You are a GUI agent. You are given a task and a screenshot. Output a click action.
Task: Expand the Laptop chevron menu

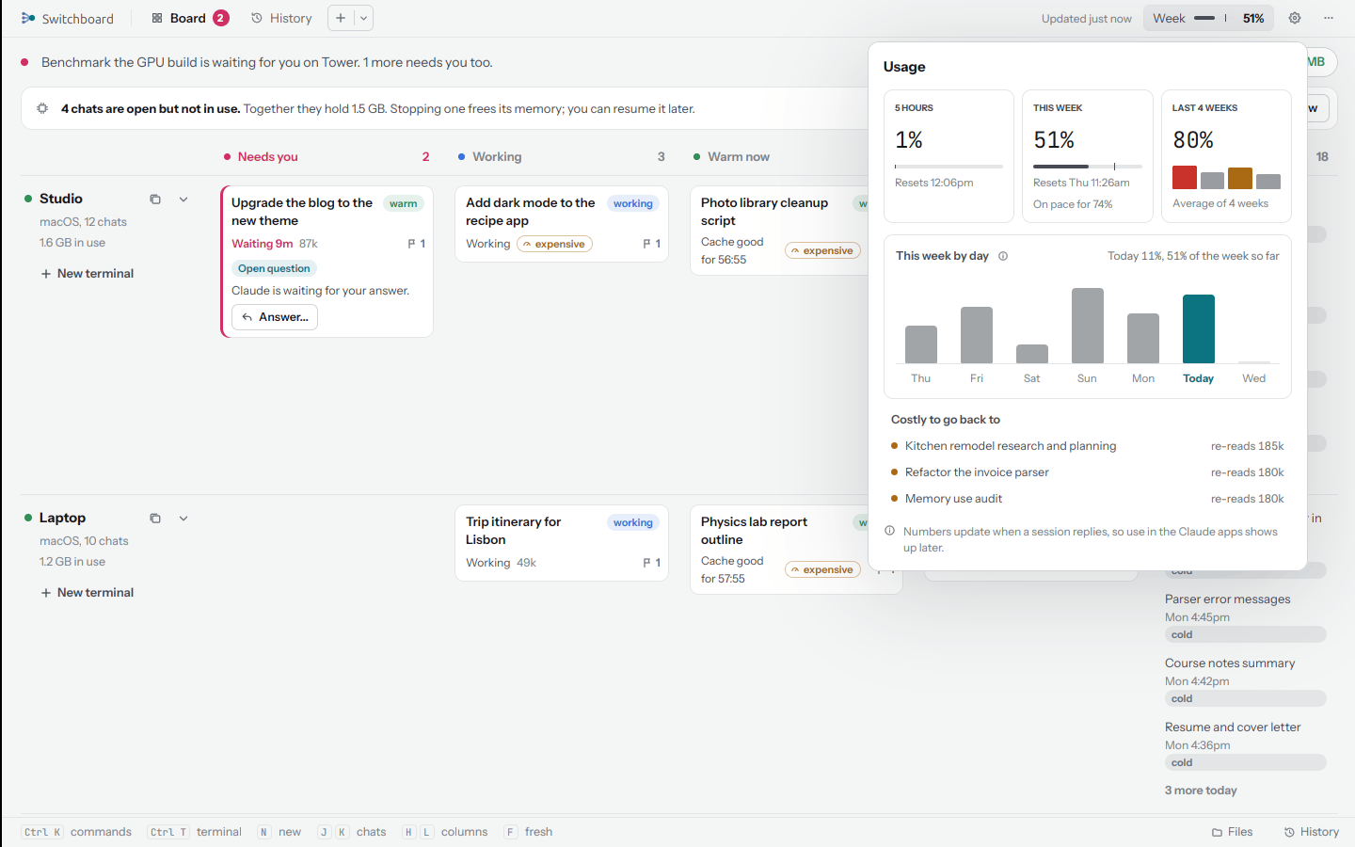[x=183, y=519]
